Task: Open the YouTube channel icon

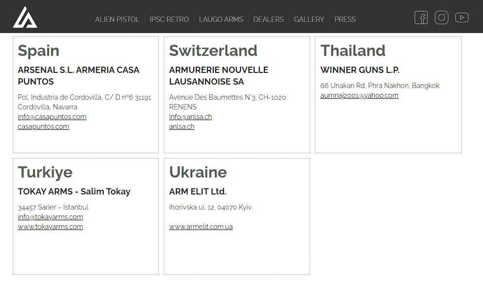Action: 462,18
